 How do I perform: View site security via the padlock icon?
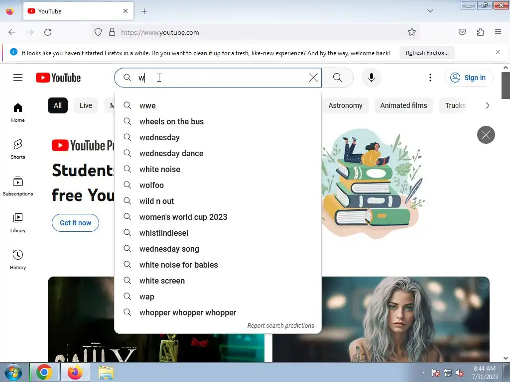112,32
